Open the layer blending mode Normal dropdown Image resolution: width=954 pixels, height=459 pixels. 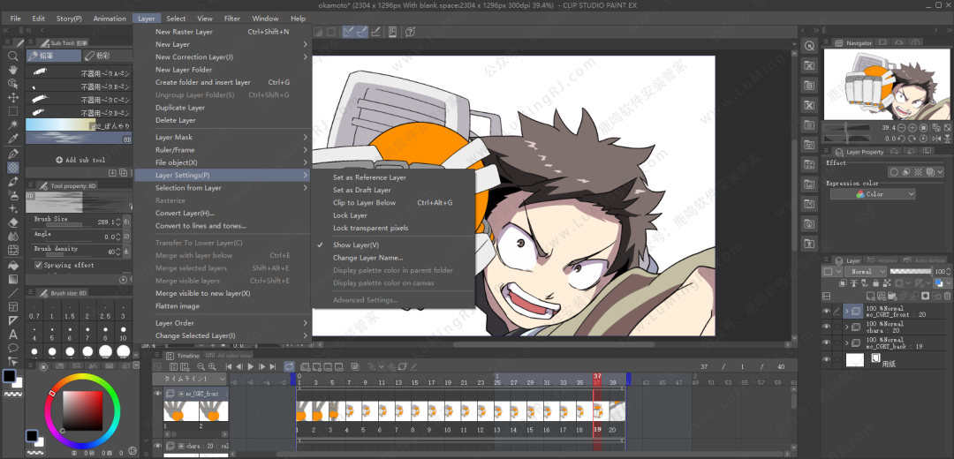[867, 272]
